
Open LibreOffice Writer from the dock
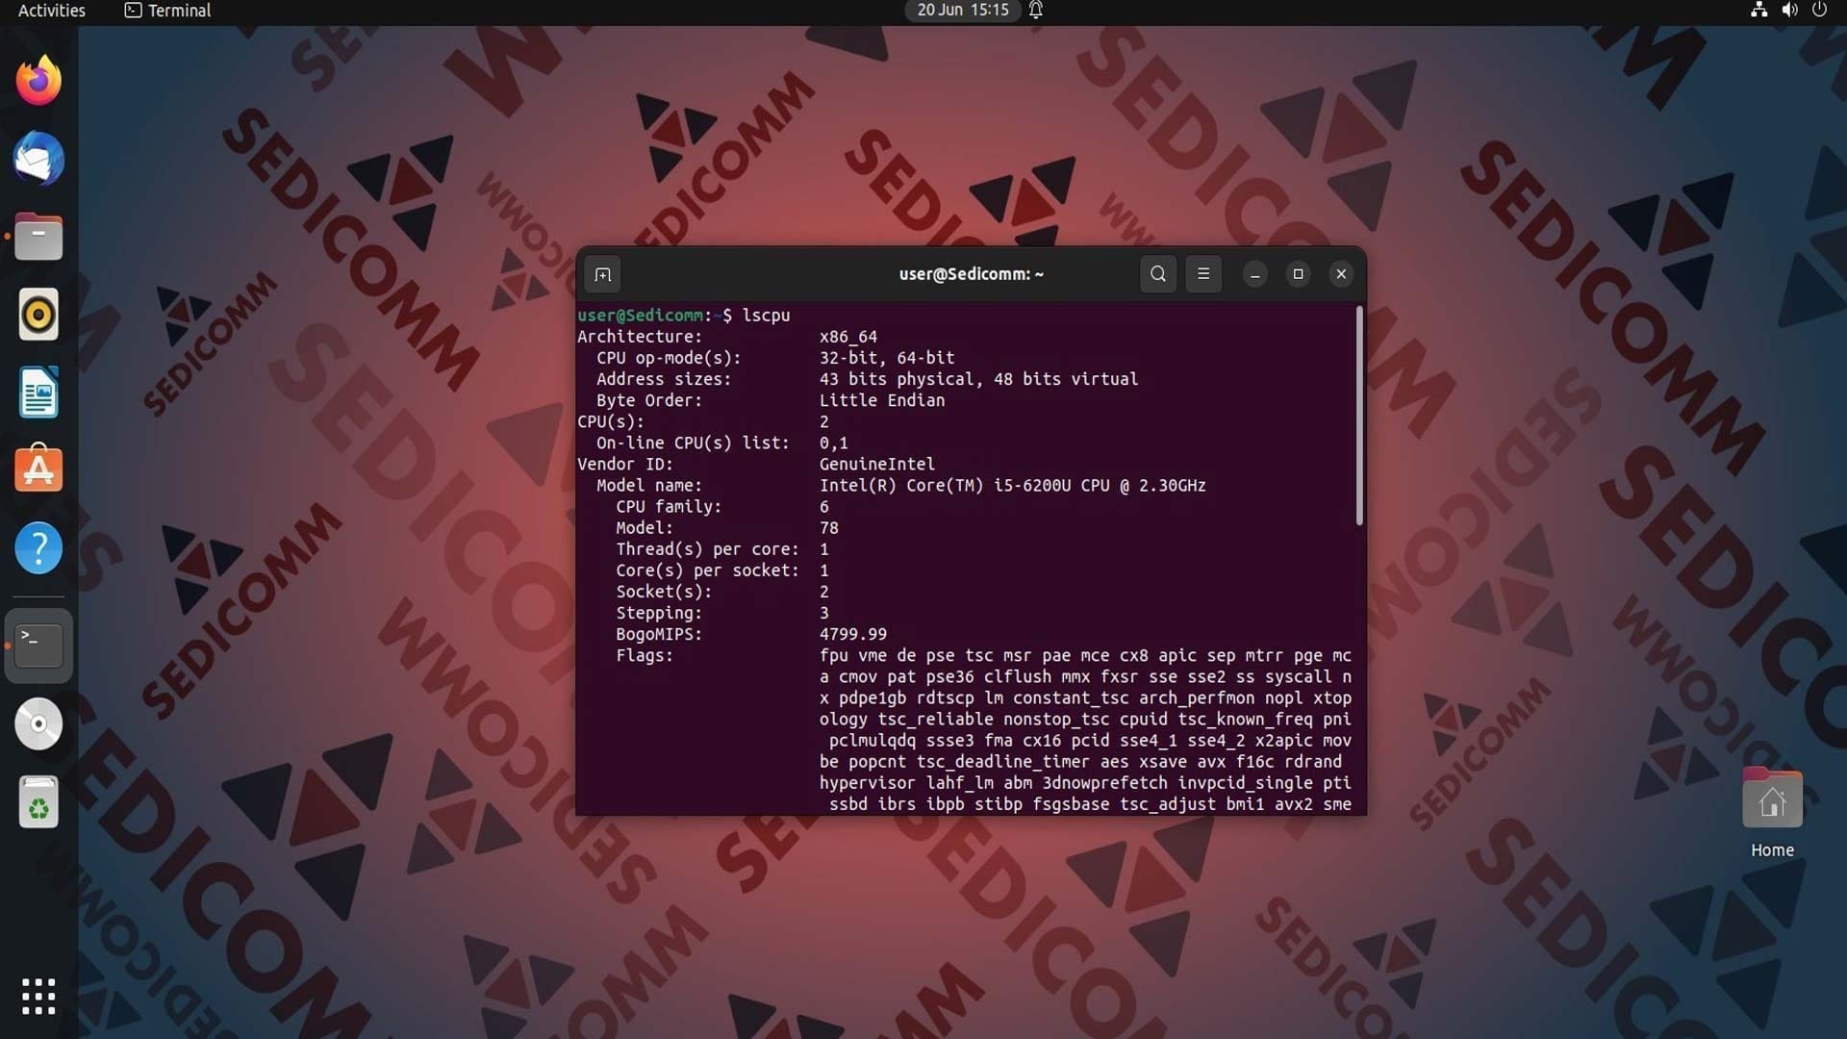pos(38,393)
